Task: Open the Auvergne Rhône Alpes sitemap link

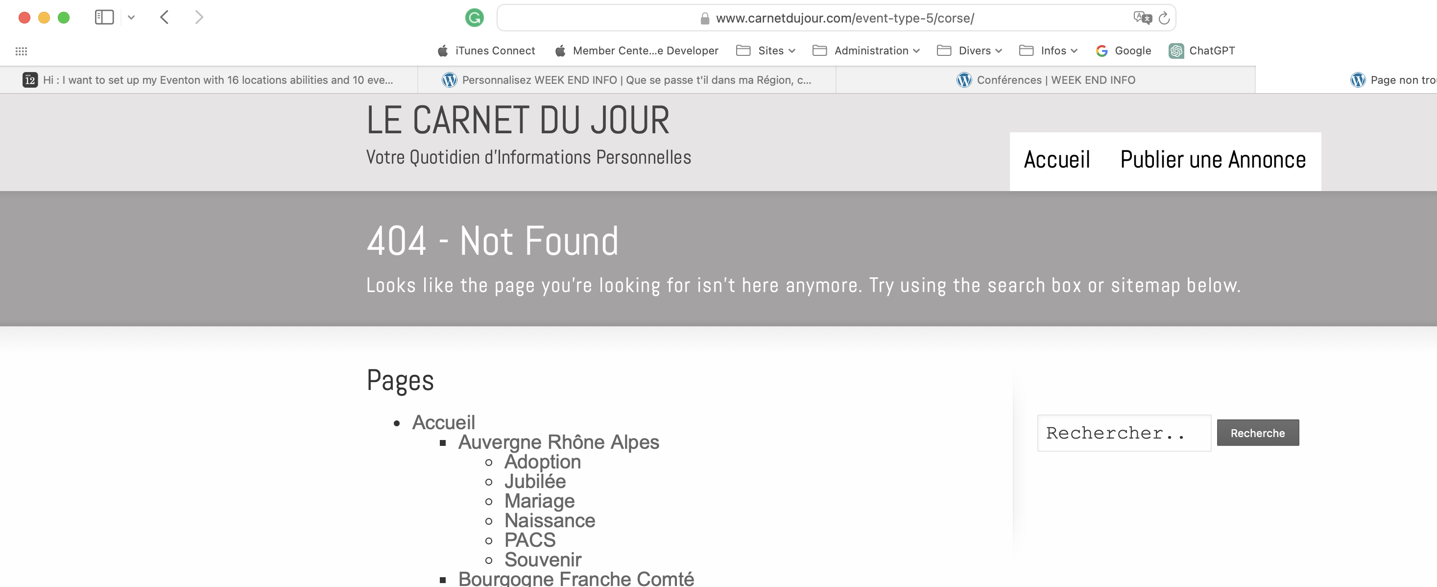Action: tap(558, 442)
